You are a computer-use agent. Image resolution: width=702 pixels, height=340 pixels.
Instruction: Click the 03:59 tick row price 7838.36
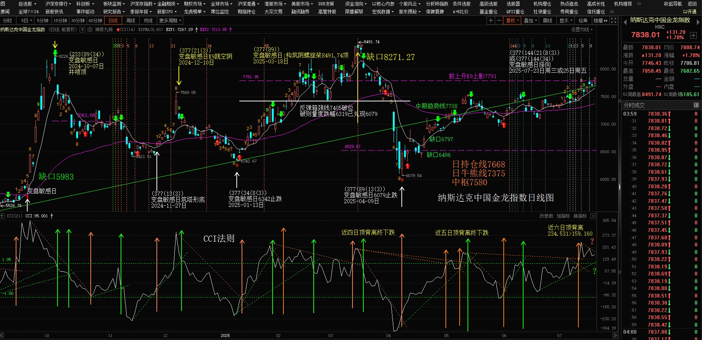tap(658, 114)
